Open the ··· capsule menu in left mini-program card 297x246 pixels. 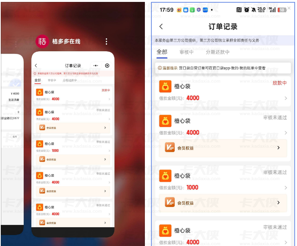click(96, 65)
